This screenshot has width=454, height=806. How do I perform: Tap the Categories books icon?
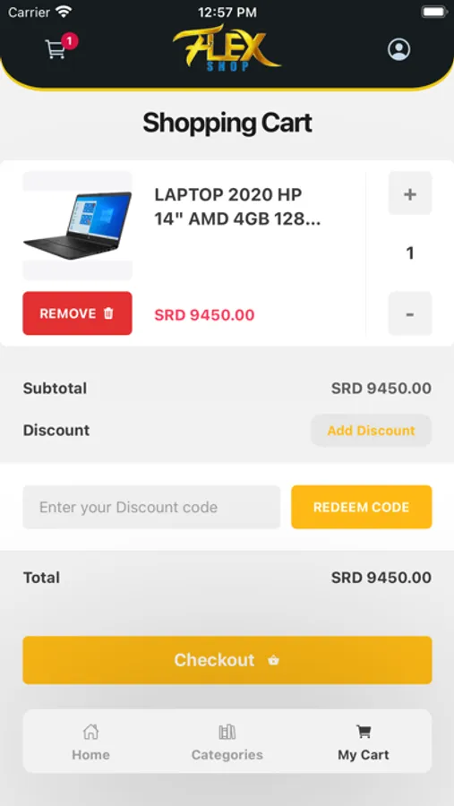(x=227, y=732)
